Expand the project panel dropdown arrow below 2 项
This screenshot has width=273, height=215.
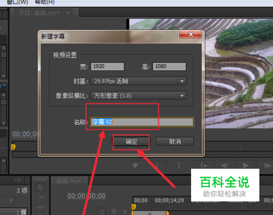[11, 200]
